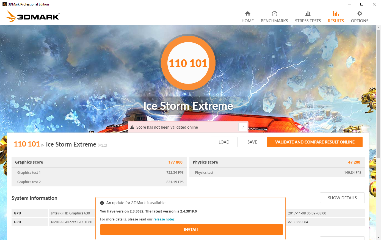Viewport: 381px width, 240px height.
Task: Click the Results chart icon
Action: 336,13
